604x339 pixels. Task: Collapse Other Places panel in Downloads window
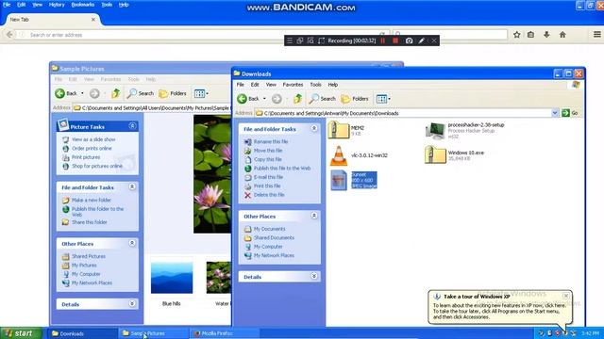(314, 216)
